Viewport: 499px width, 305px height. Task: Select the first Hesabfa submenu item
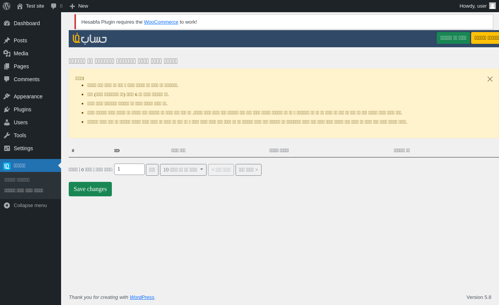point(17,180)
